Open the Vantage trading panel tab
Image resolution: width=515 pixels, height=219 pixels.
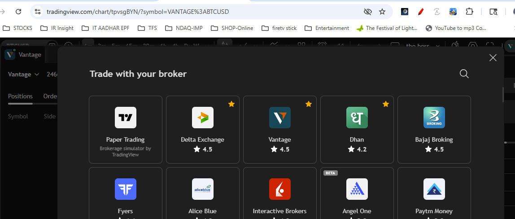coord(23,55)
